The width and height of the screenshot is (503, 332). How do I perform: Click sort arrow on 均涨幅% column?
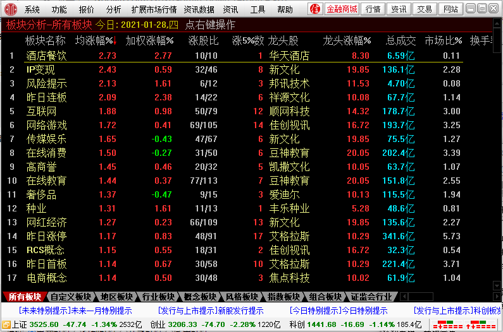pyautogui.click(x=115, y=40)
